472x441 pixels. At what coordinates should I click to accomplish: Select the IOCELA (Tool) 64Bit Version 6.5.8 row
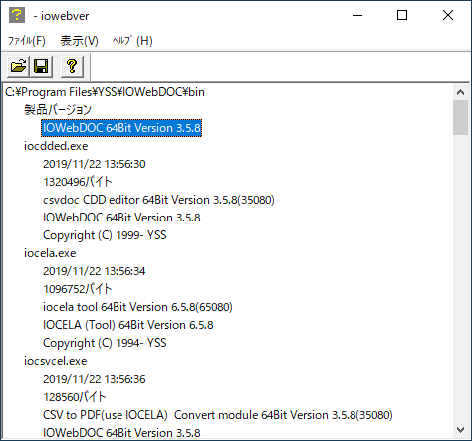128,325
